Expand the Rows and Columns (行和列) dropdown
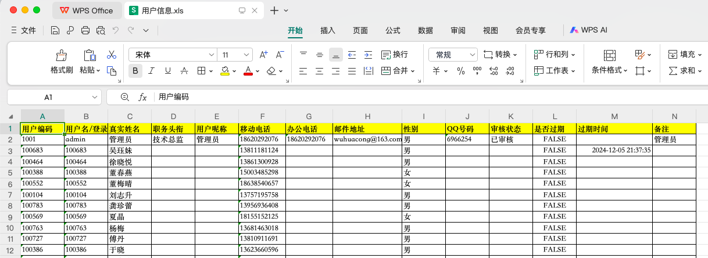Viewport: 708px width, 258px height. pyautogui.click(x=573, y=55)
